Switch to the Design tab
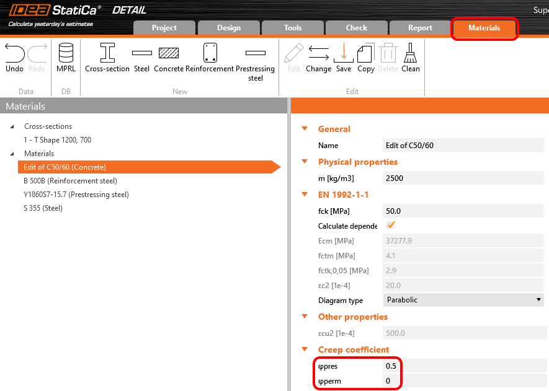This screenshot has height=391, width=549. 229,28
